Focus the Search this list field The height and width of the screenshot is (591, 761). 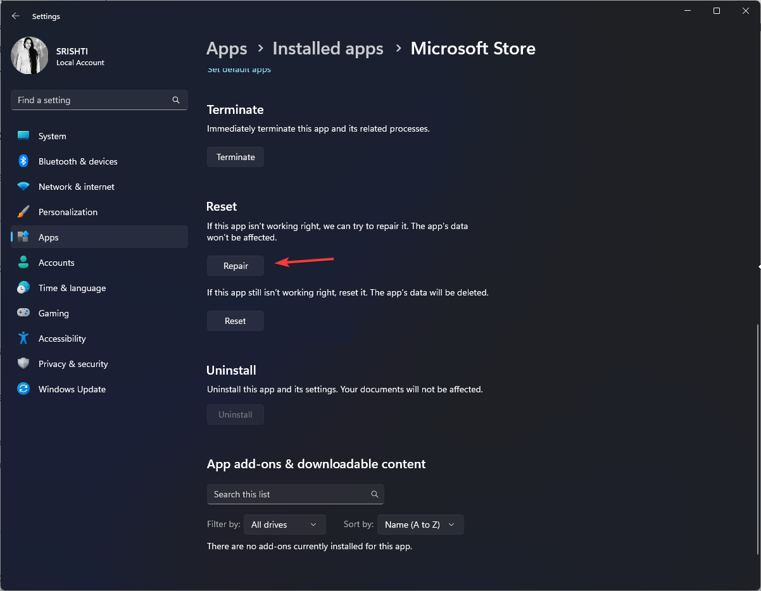tap(296, 494)
